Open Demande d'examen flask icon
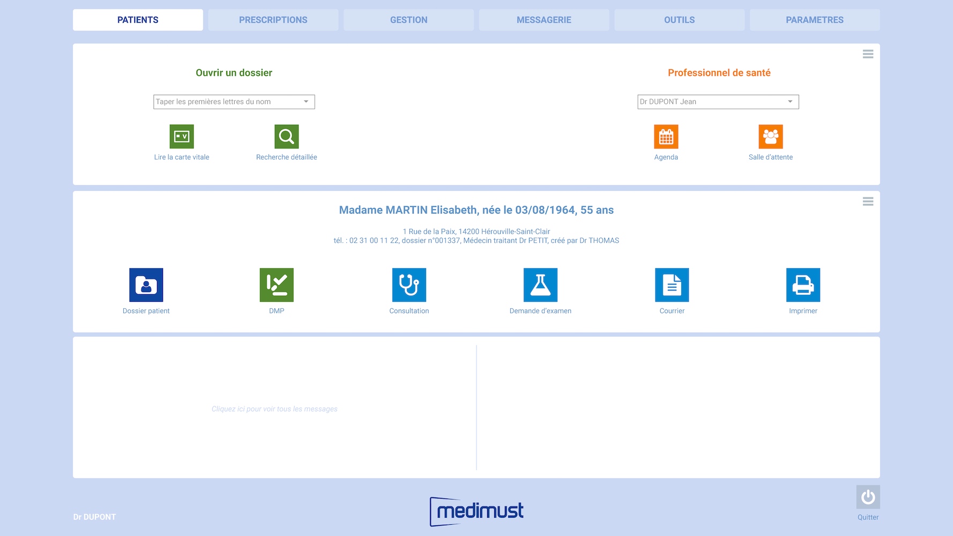 (x=540, y=285)
